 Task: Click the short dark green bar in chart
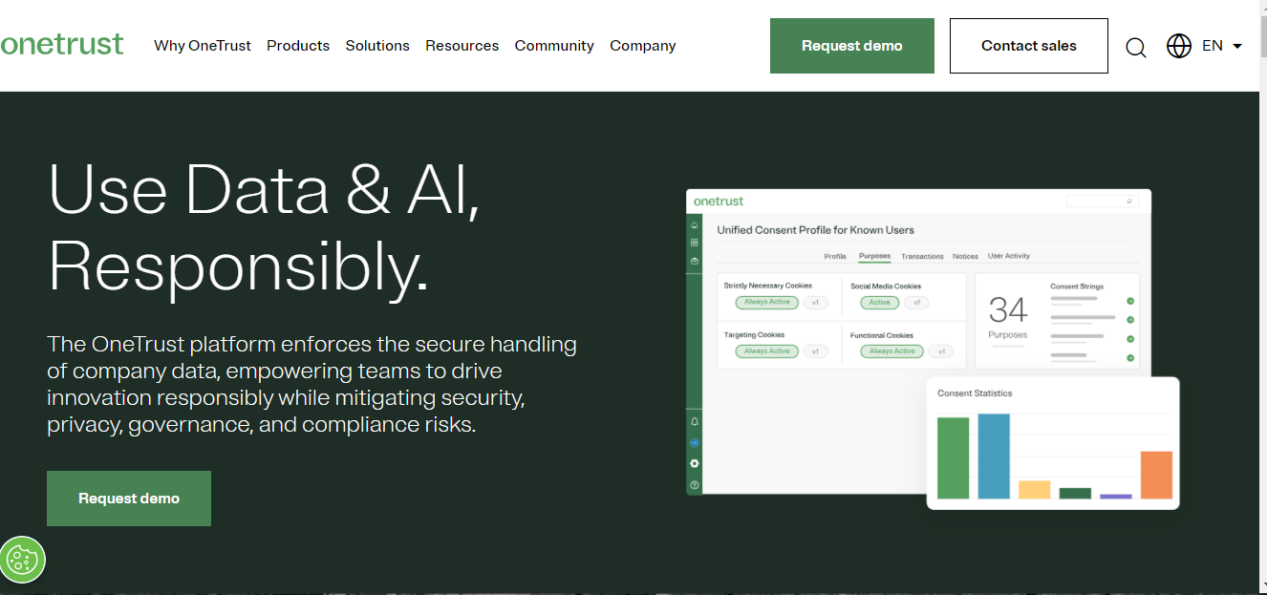tap(1075, 493)
